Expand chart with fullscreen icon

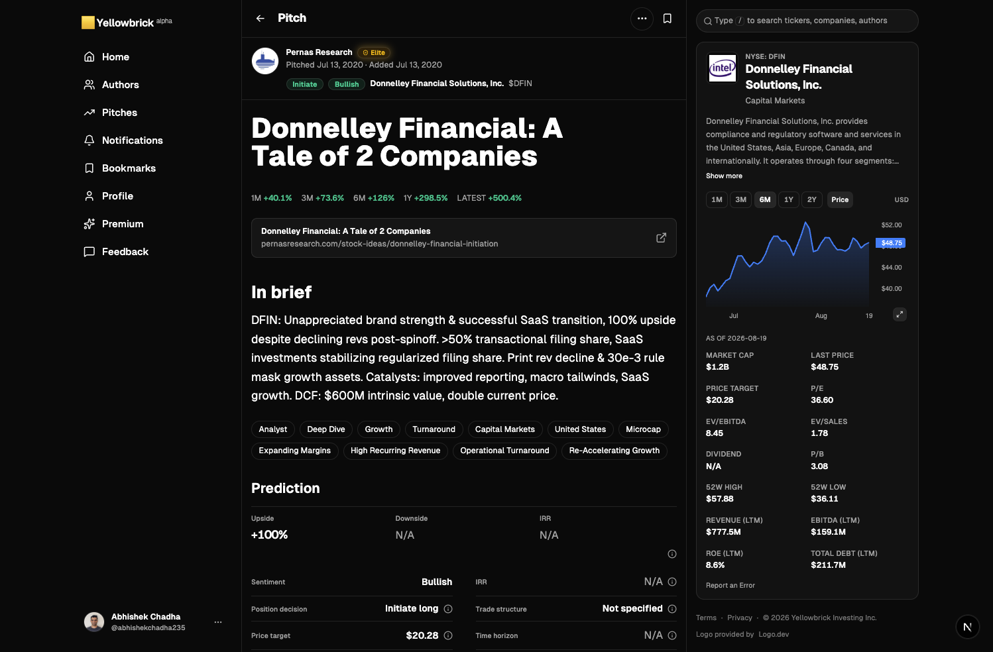[900, 315]
